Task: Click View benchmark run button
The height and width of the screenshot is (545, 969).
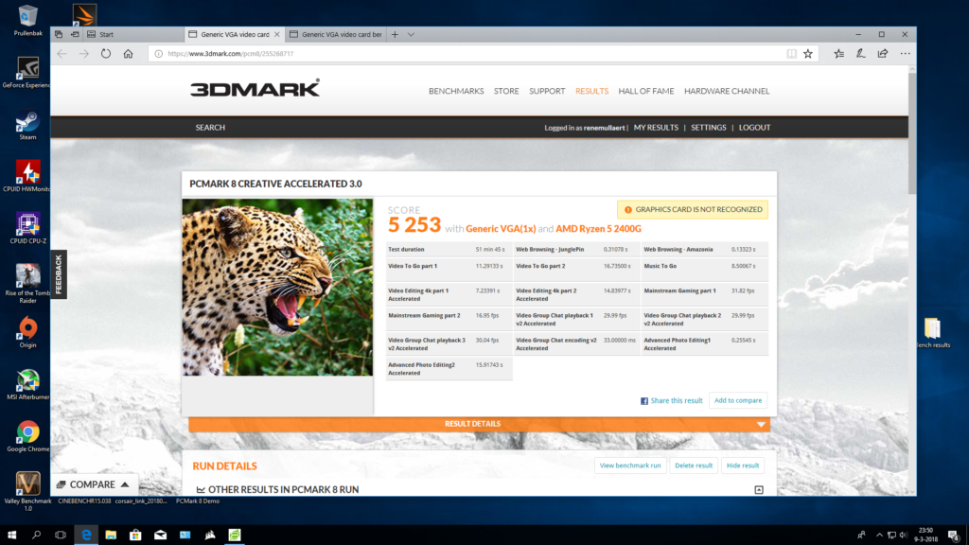Action: [629, 466]
